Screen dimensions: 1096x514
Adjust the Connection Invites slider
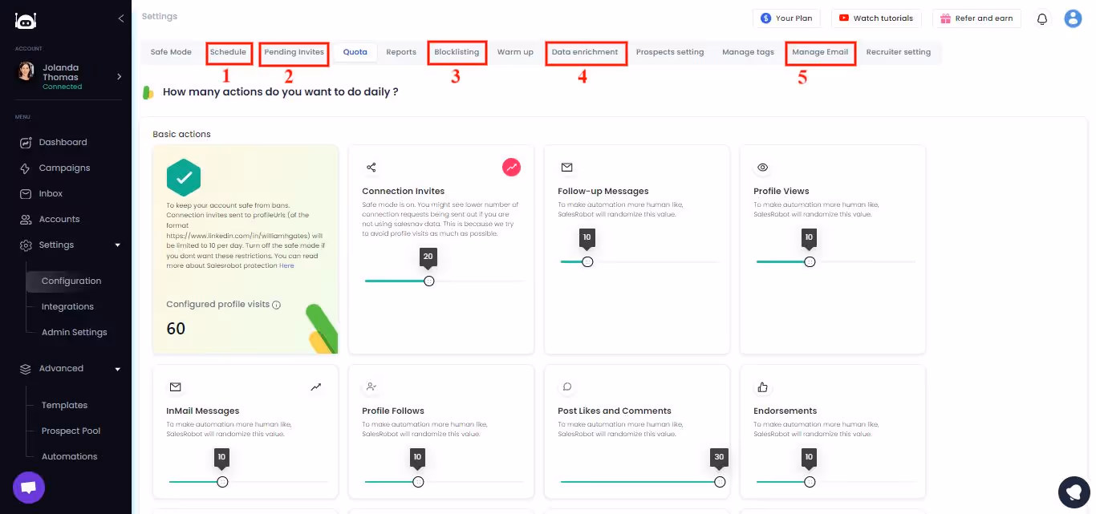click(x=428, y=281)
